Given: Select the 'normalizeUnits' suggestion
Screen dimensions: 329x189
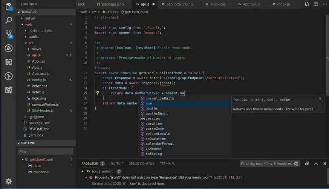Looking at the screenshot, I should click(185, 98).
